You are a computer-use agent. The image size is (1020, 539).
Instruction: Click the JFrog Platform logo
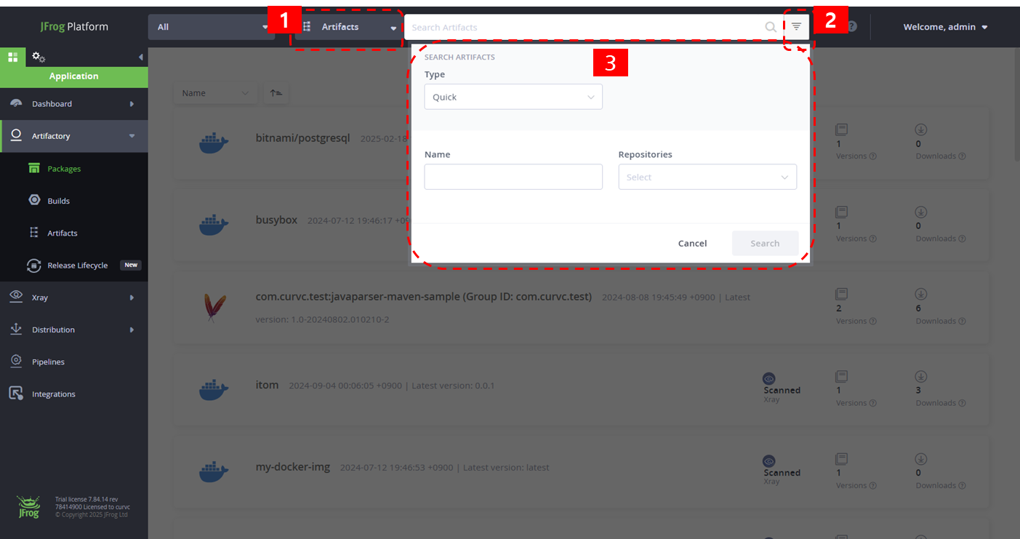click(x=73, y=27)
